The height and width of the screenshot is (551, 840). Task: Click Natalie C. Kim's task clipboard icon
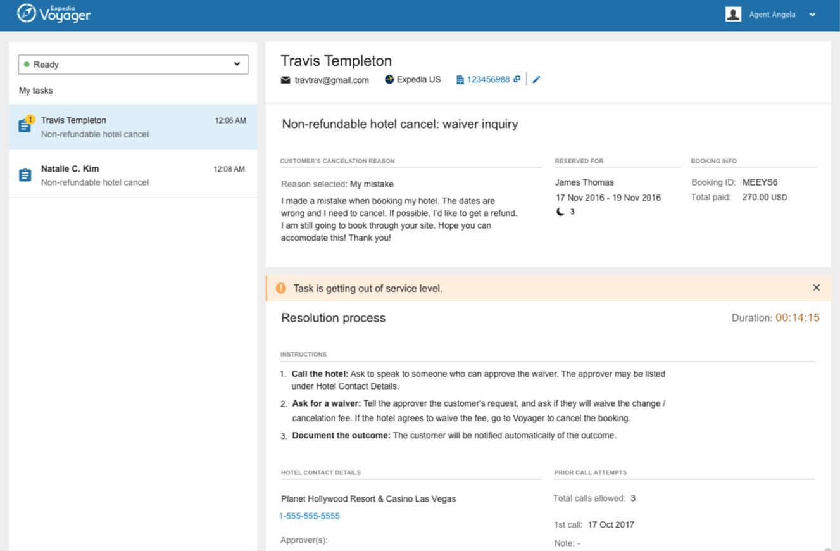click(25, 175)
